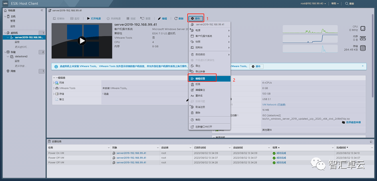The height and width of the screenshot is (181, 377).
Task: Click the vm logo in header
Action: (4, 3)
